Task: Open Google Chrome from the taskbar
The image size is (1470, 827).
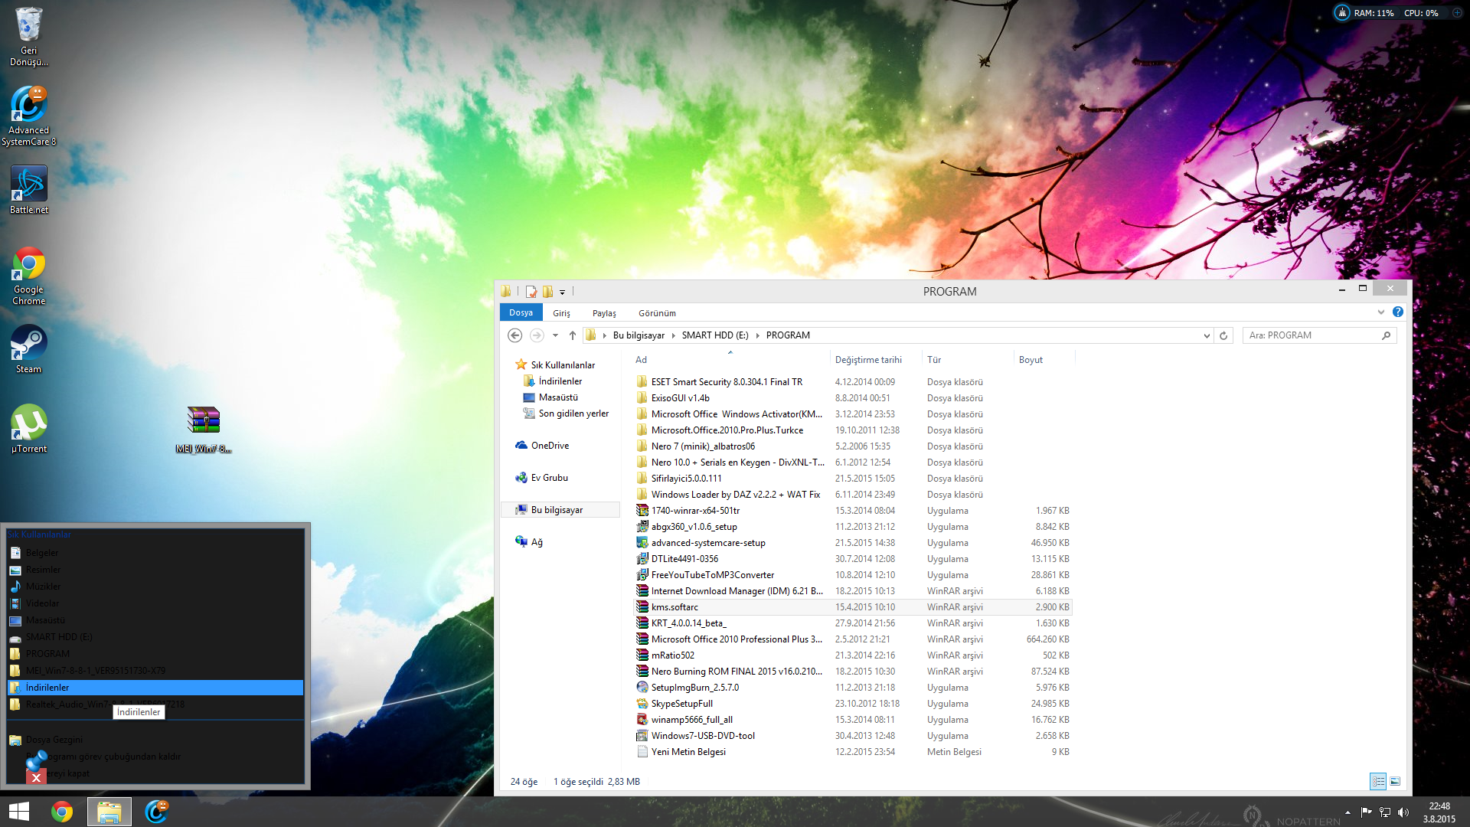Action: coord(62,811)
